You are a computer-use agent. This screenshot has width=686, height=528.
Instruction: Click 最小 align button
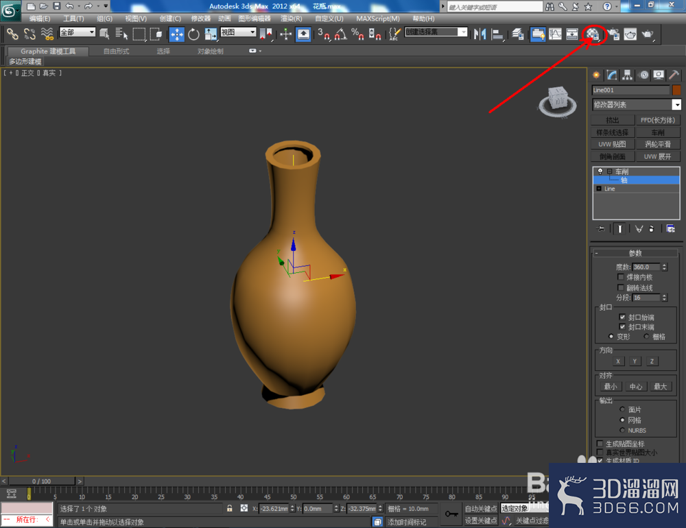coord(611,386)
